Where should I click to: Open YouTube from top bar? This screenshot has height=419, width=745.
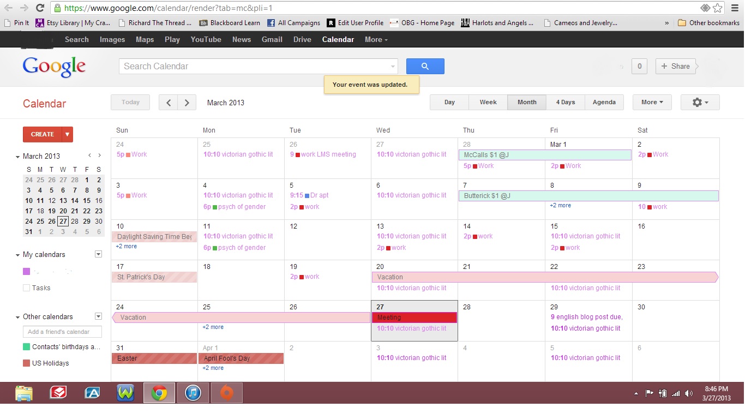[x=206, y=39]
